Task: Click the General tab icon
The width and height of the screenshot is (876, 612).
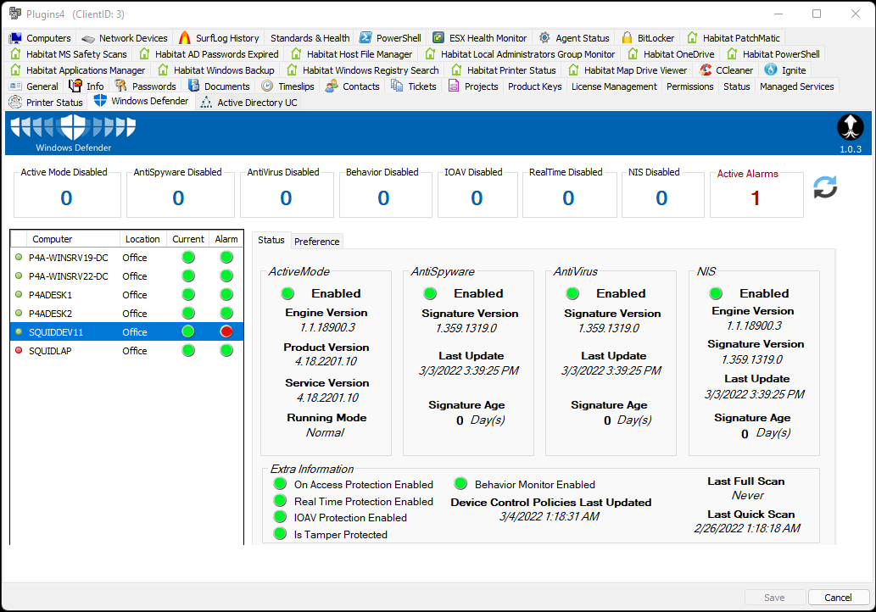Action: point(15,86)
